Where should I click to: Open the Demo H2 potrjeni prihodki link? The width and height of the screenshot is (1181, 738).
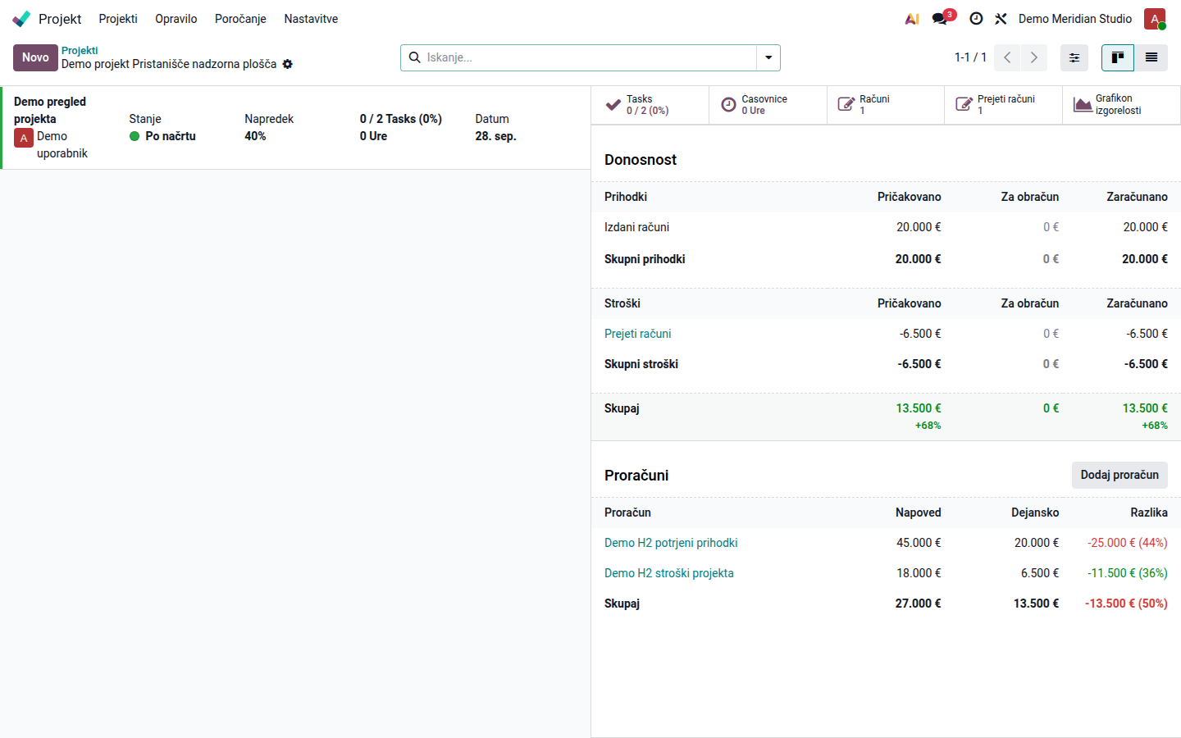tap(671, 543)
